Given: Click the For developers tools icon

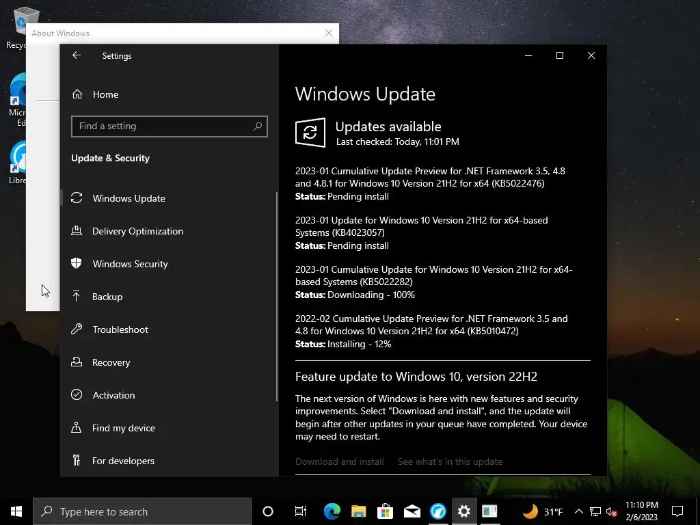Looking at the screenshot, I should pyautogui.click(x=77, y=460).
